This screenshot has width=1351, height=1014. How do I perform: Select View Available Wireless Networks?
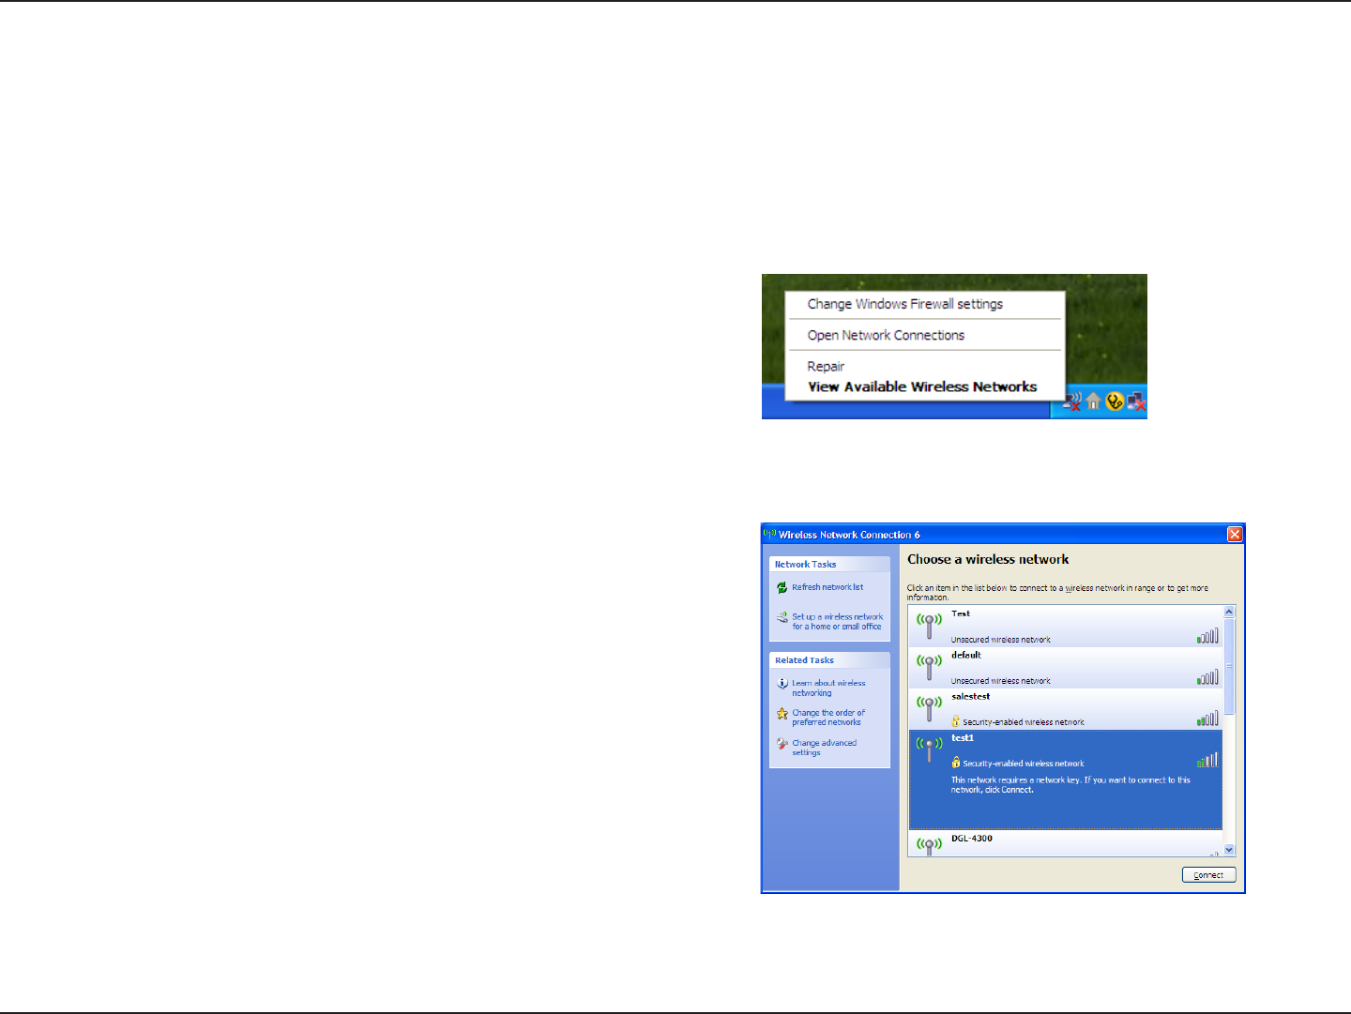pos(922,386)
